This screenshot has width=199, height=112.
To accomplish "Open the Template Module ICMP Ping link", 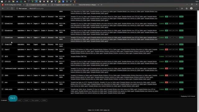I will click(78, 56).
